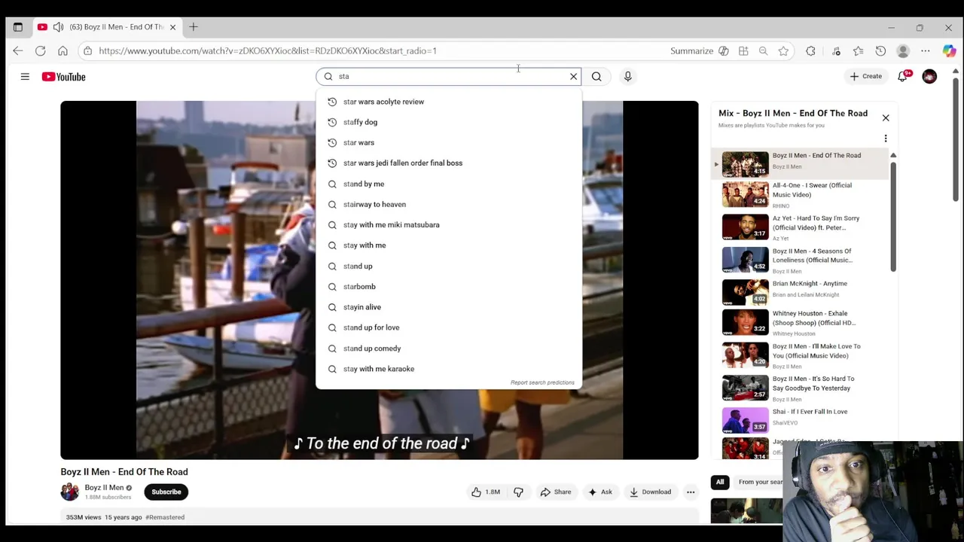Click the magnifier search button
The height and width of the screenshot is (542, 964).
(x=596, y=76)
